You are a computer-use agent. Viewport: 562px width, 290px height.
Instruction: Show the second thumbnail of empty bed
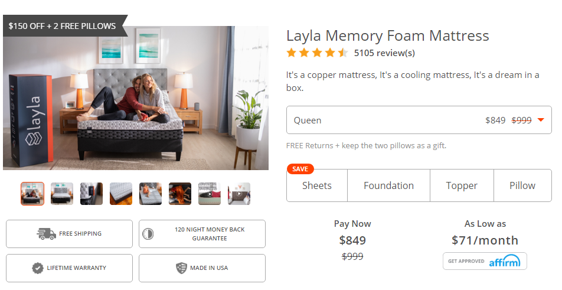coord(62,194)
